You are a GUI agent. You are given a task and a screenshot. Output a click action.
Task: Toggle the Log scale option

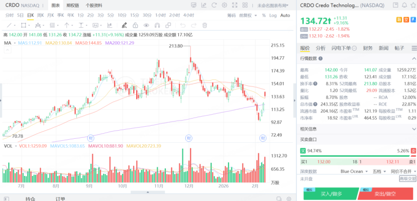[273, 16]
